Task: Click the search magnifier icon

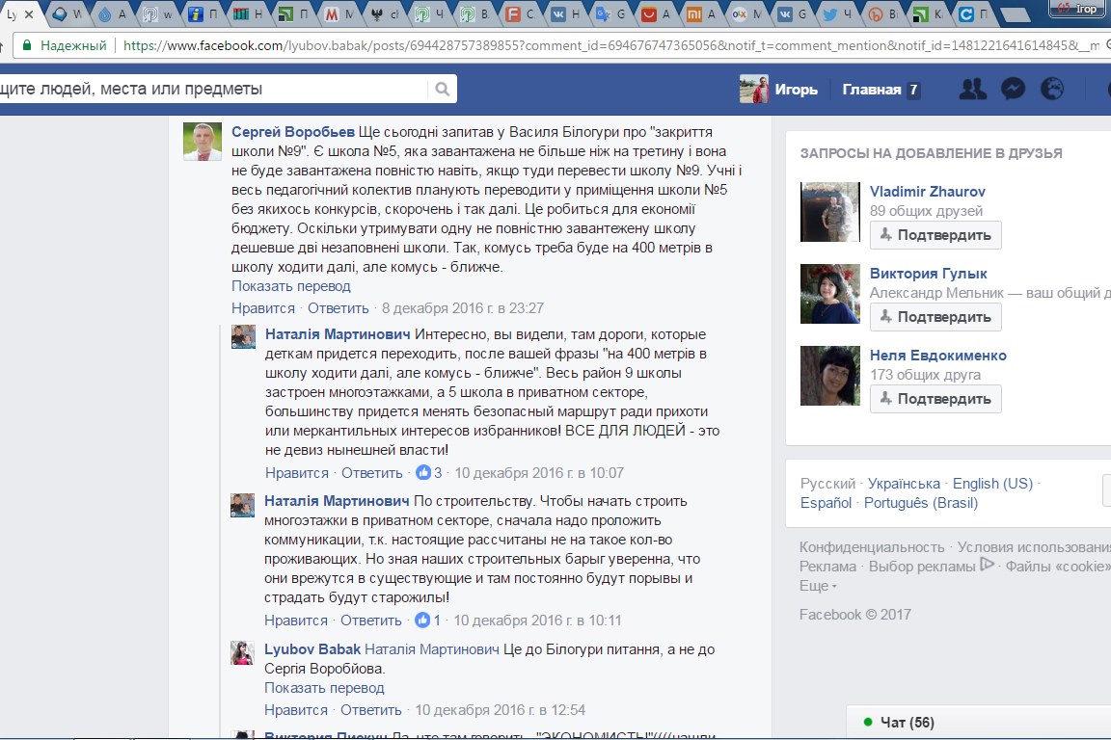Action: [443, 90]
